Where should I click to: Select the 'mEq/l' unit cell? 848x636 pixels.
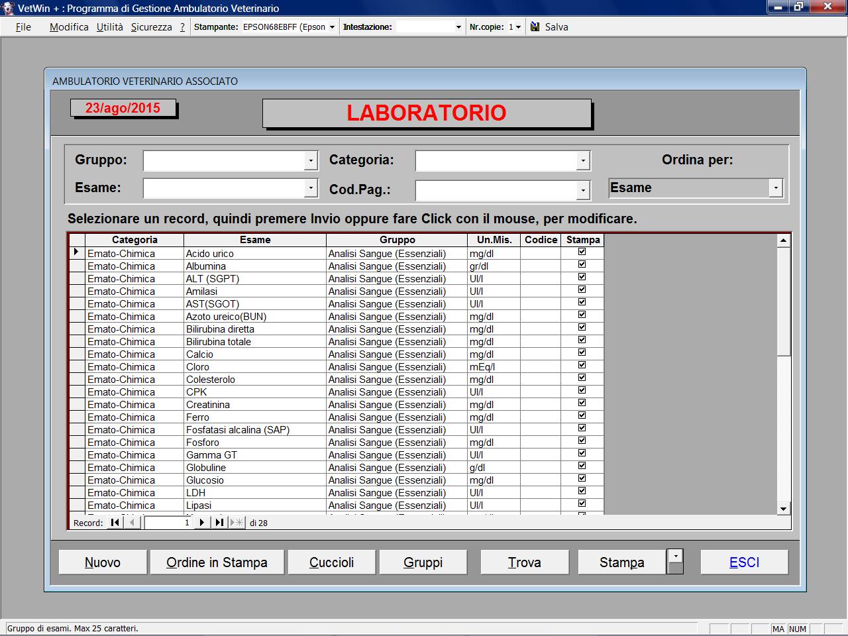point(494,367)
